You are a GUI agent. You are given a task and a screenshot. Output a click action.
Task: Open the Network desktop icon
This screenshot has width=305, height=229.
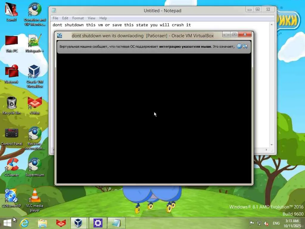(x=12, y=74)
